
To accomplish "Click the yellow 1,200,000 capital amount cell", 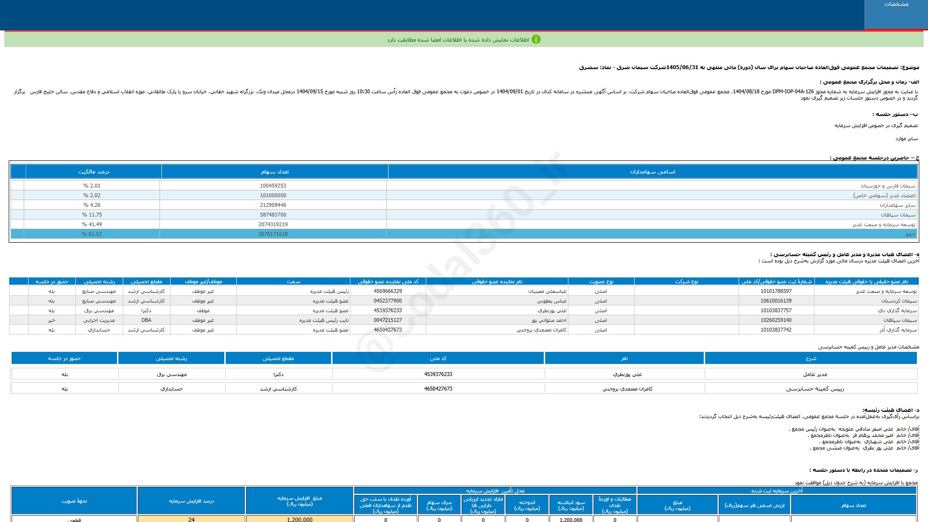I will (300, 519).
